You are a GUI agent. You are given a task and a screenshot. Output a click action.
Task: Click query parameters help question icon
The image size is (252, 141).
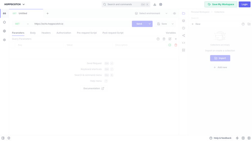coord(158,39)
